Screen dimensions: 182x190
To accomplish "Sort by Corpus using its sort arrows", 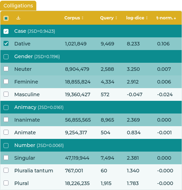I will 83,18.
